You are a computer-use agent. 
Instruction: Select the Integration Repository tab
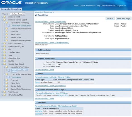coord(11,9)
